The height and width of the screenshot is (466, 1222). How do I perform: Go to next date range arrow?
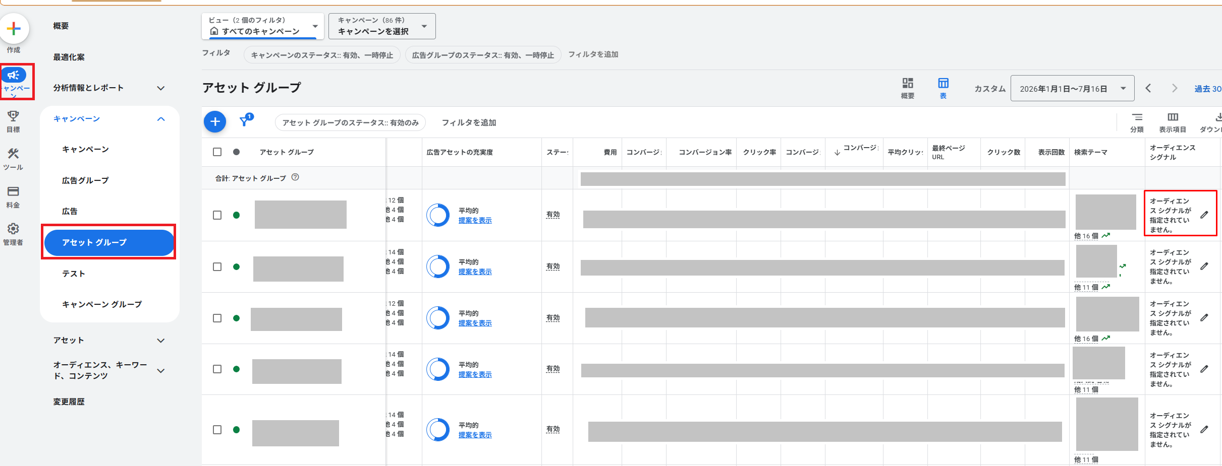1175,89
